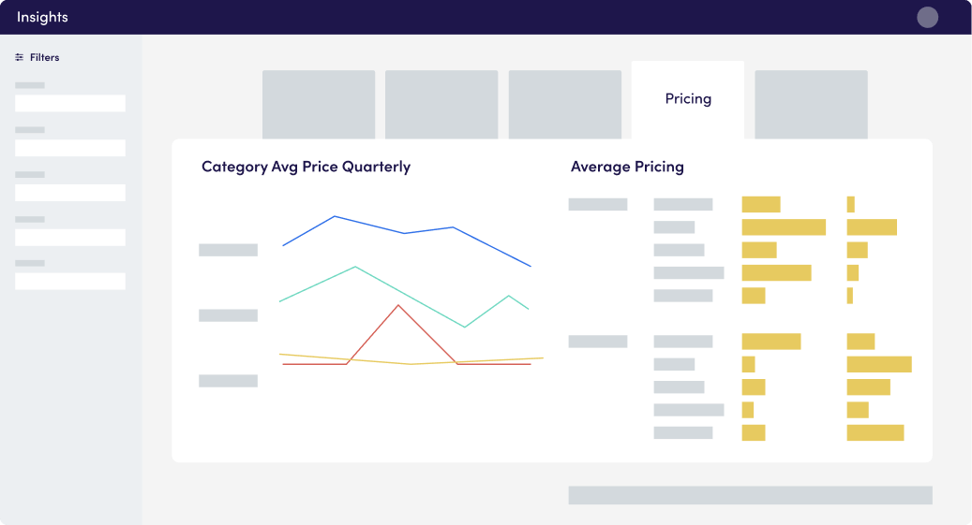Click the wide gray bar below the card

tap(750, 495)
